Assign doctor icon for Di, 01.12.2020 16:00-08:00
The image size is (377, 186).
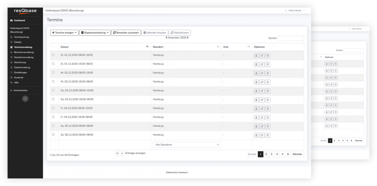point(256,65)
